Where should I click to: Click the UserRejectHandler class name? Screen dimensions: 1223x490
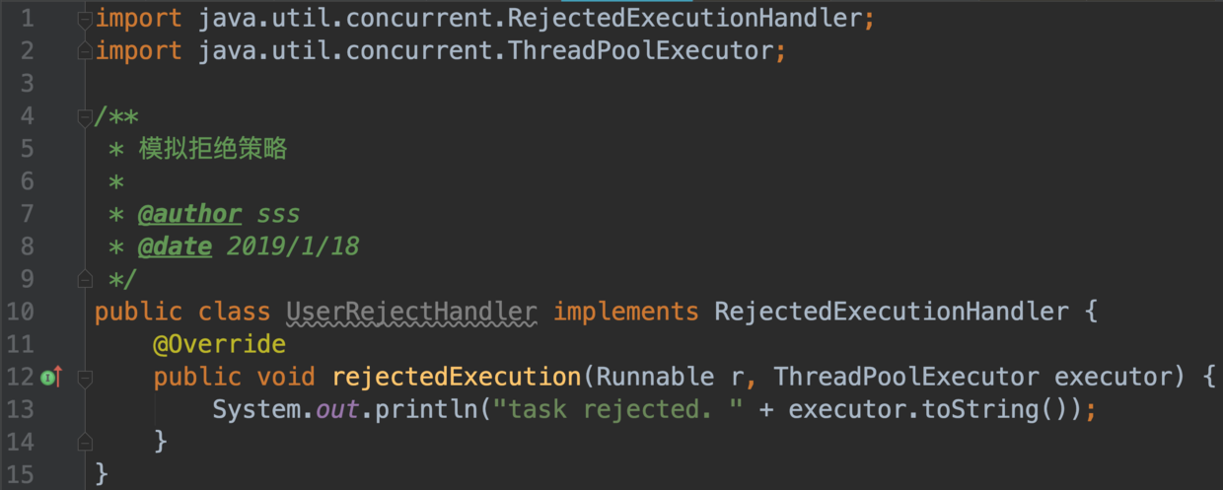click(x=411, y=313)
